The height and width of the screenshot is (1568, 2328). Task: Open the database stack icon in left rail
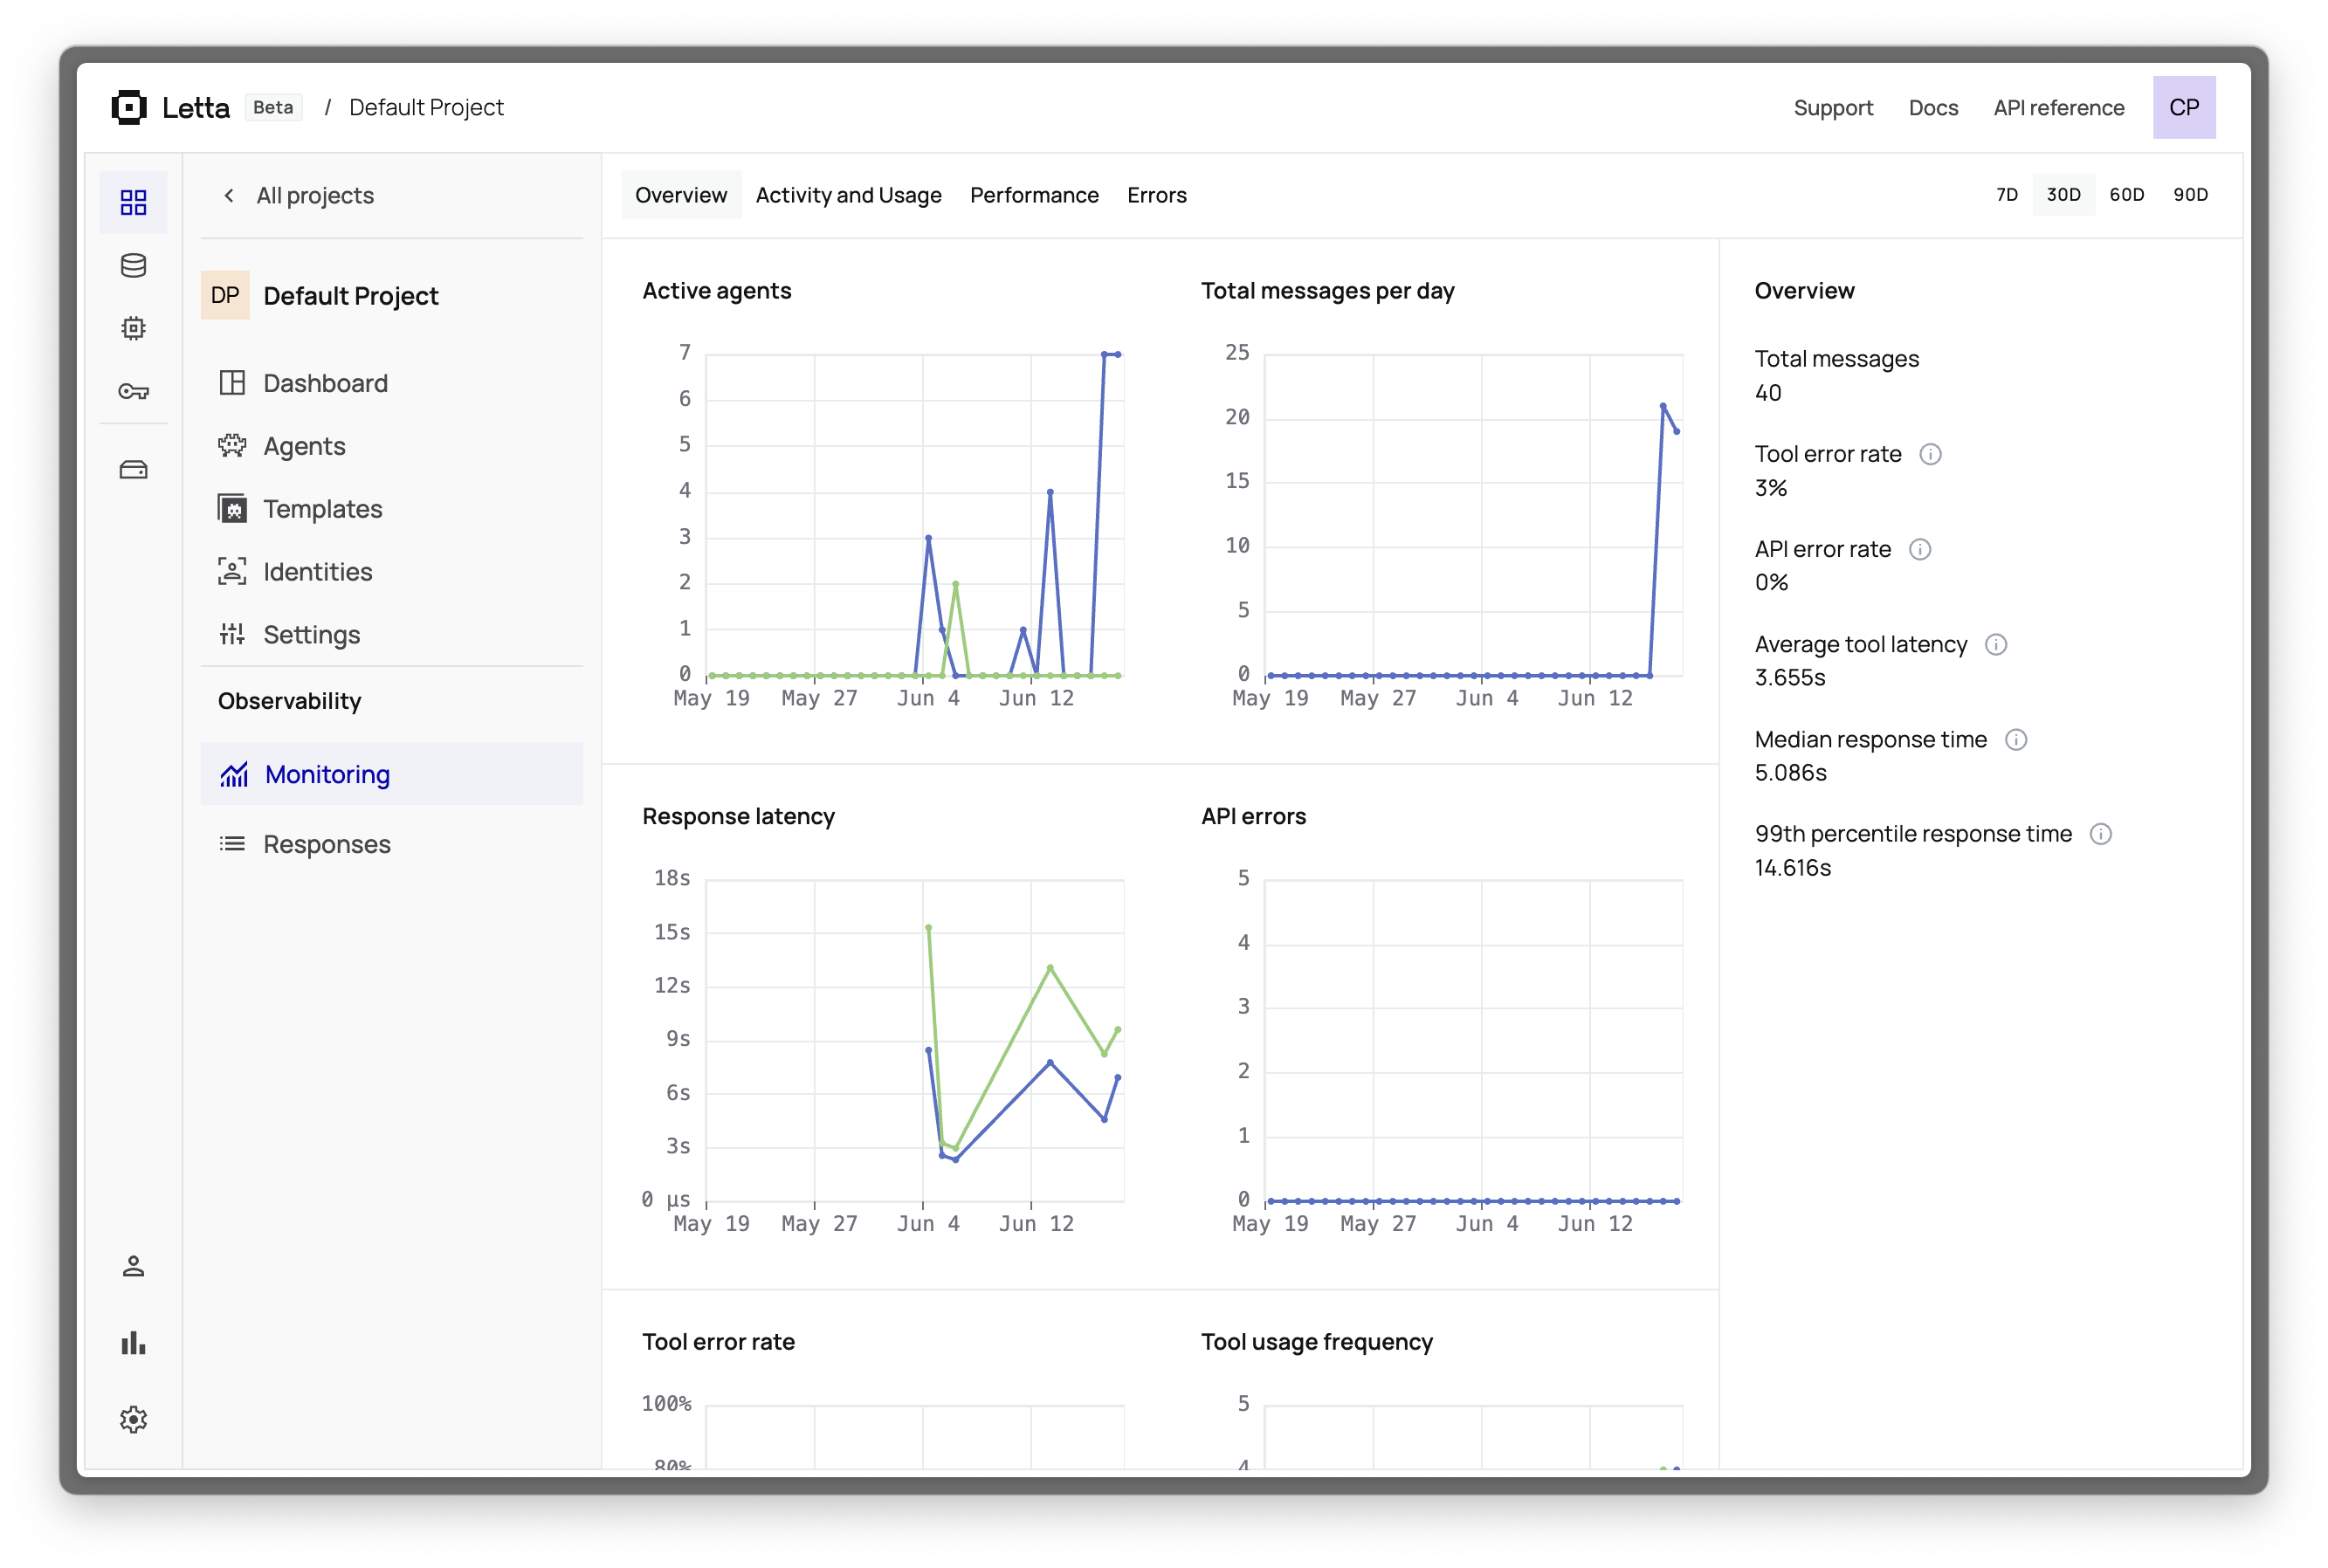(x=133, y=266)
